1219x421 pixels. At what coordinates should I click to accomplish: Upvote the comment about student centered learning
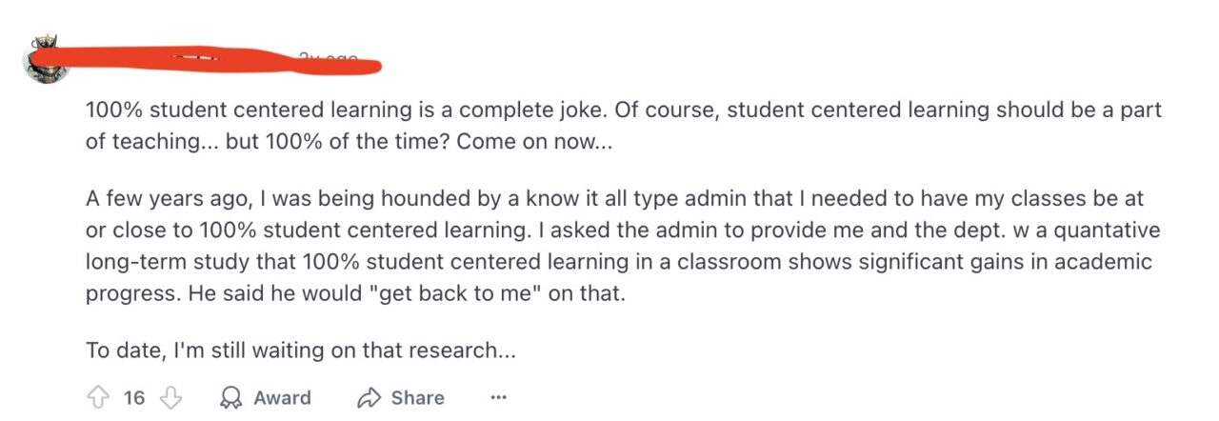[x=98, y=397]
